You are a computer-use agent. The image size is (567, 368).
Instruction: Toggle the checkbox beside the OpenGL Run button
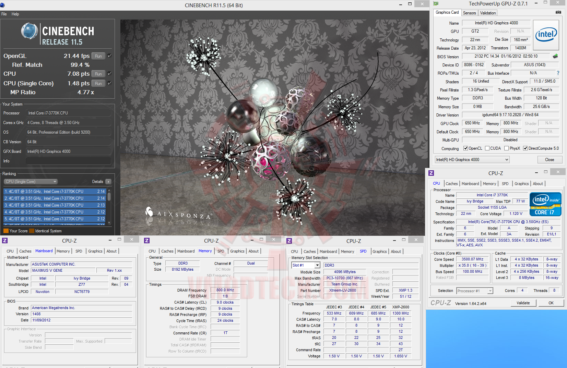click(109, 56)
